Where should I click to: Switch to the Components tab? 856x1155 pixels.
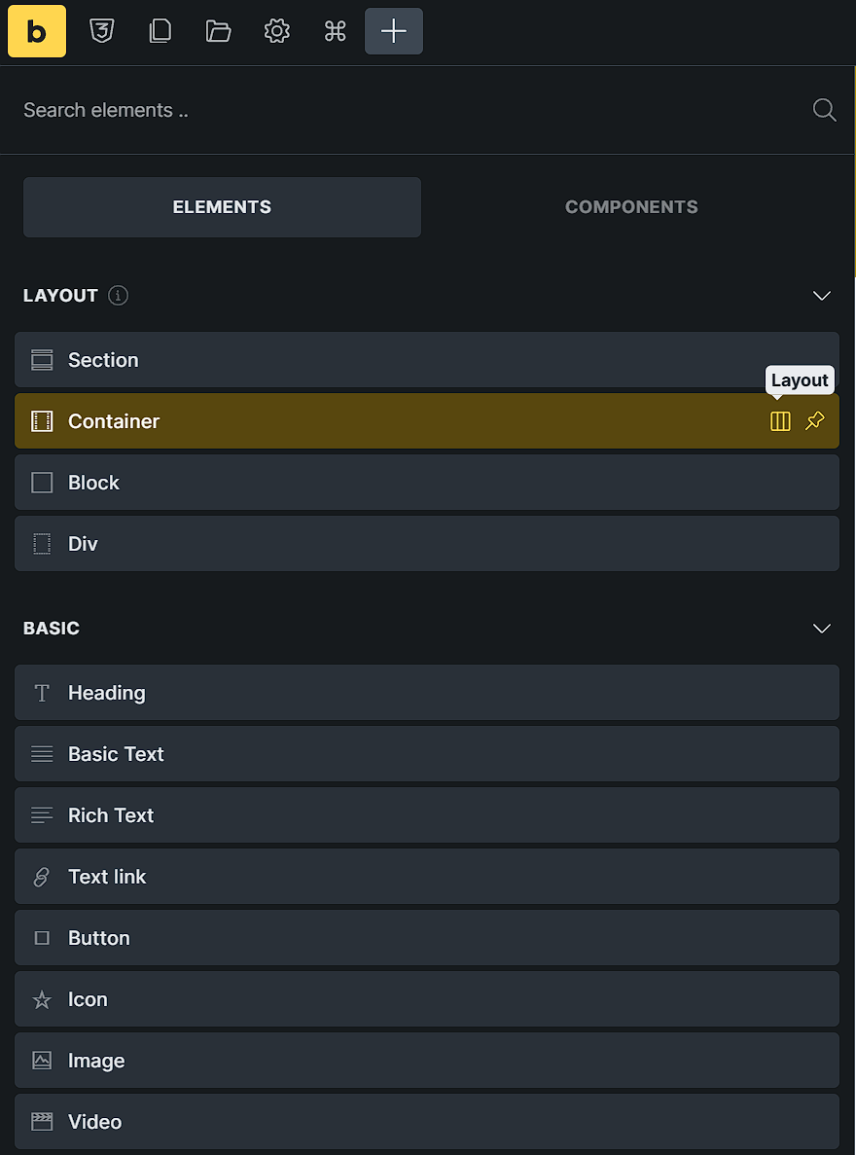631,207
